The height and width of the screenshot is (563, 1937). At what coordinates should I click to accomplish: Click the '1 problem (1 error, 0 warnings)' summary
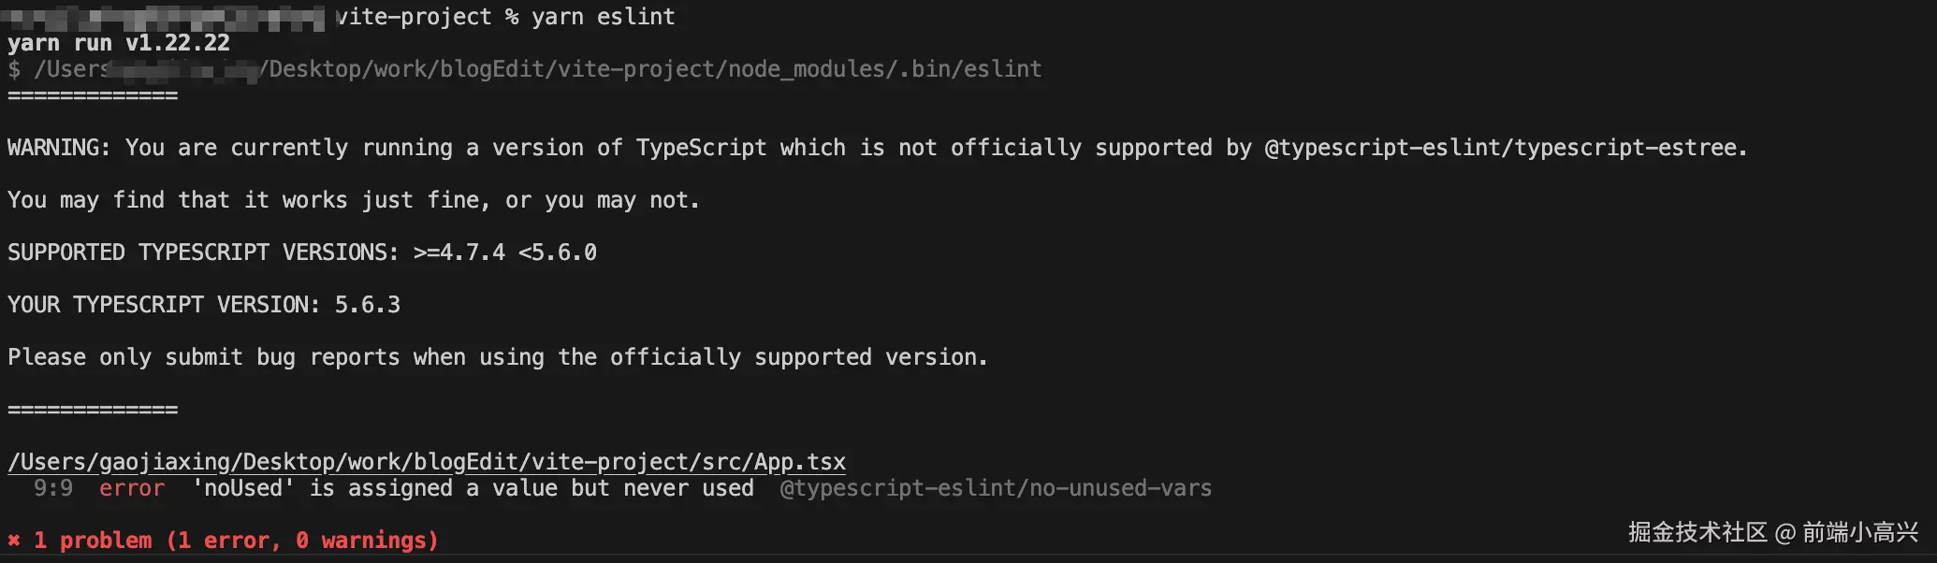pyautogui.click(x=236, y=541)
